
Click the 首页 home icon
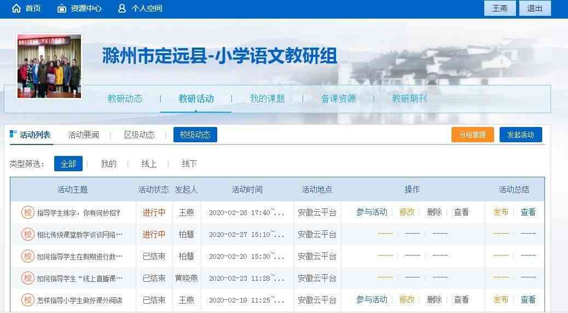pos(16,8)
